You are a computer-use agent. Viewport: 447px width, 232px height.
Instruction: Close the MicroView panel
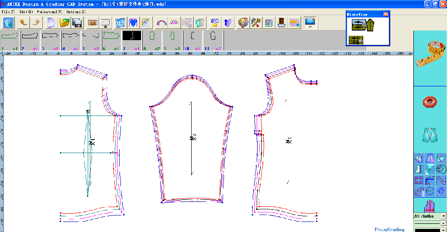pos(385,14)
